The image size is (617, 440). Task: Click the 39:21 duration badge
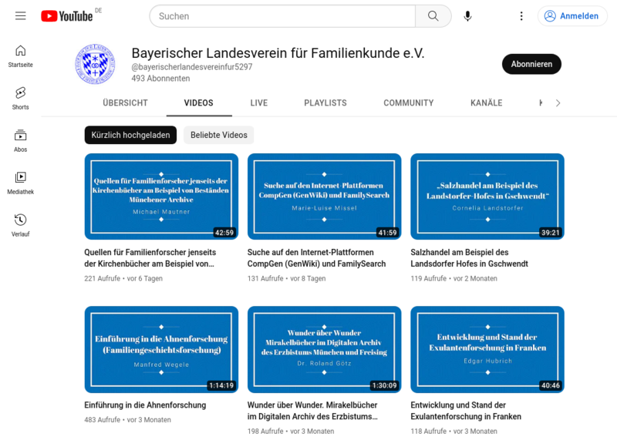551,233
